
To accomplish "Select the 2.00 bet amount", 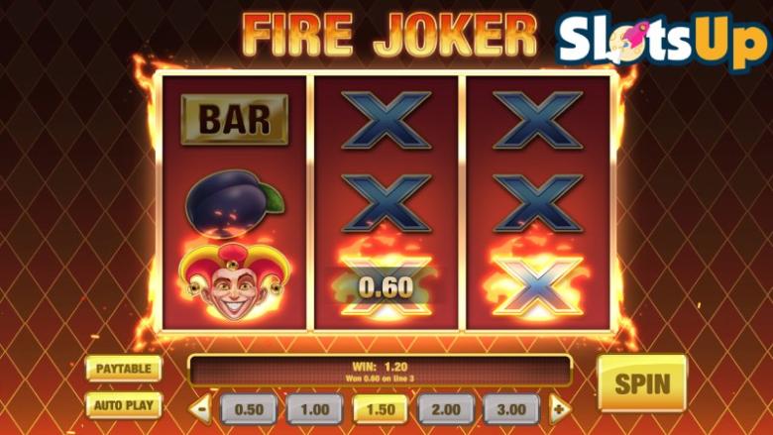I will coord(446,409).
